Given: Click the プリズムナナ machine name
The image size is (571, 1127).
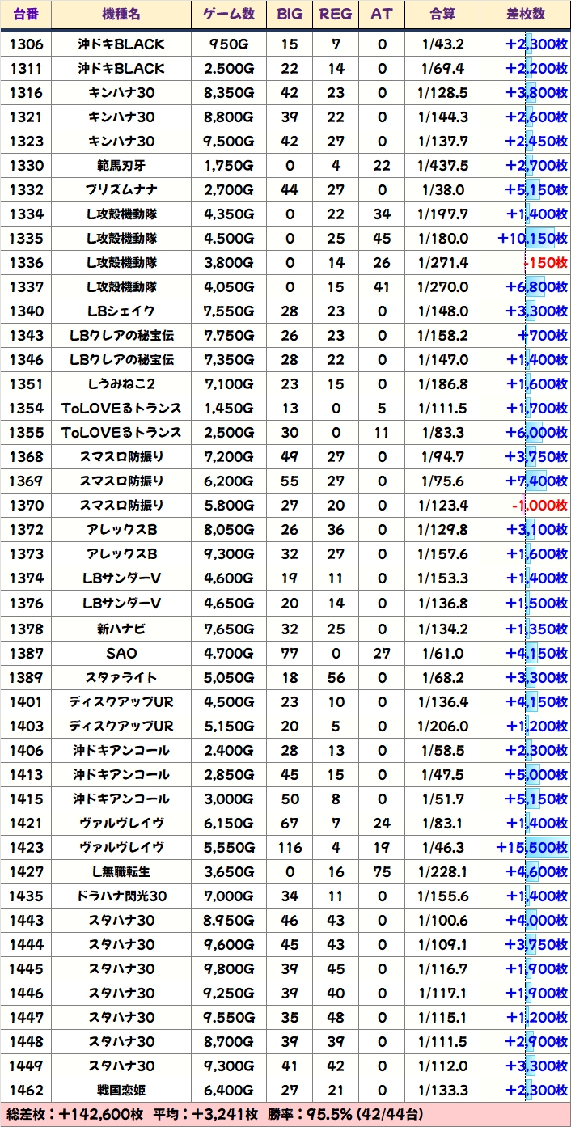Looking at the screenshot, I should tap(121, 190).
